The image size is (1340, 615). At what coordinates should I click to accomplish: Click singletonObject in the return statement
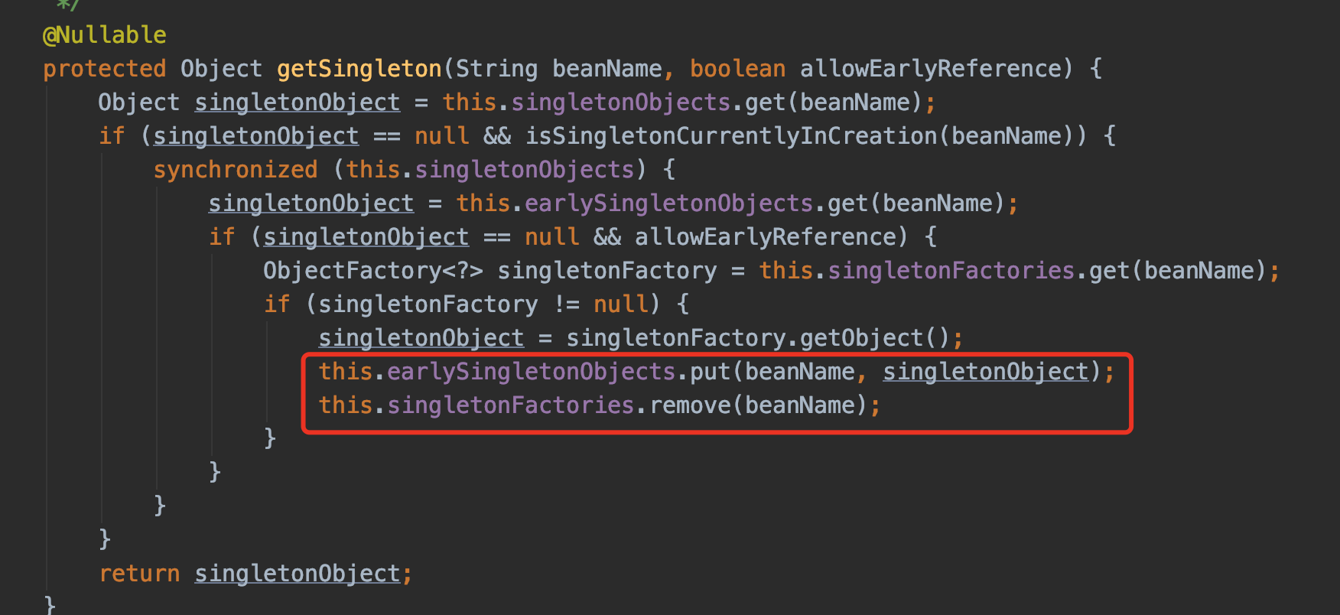pyautogui.click(x=297, y=574)
